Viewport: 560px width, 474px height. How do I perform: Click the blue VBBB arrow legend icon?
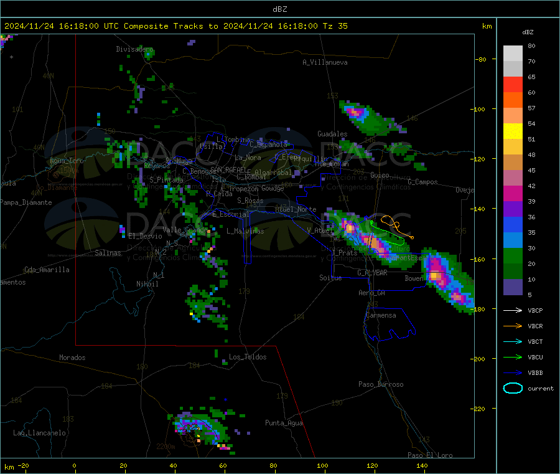click(513, 372)
